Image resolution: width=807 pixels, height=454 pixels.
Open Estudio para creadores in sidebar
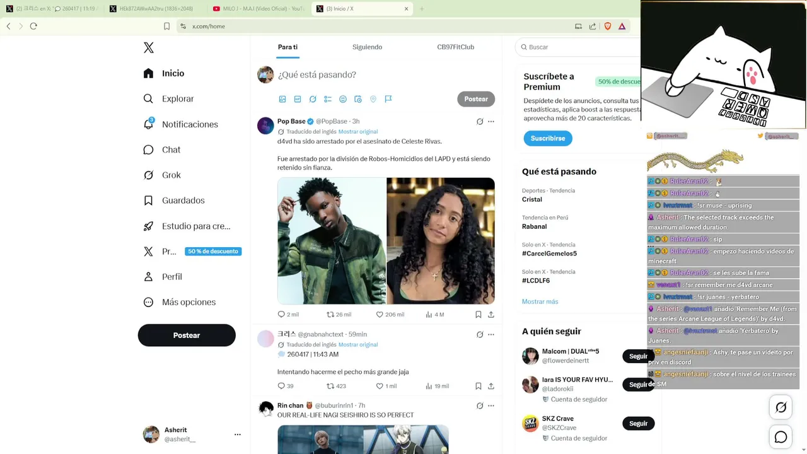(187, 226)
